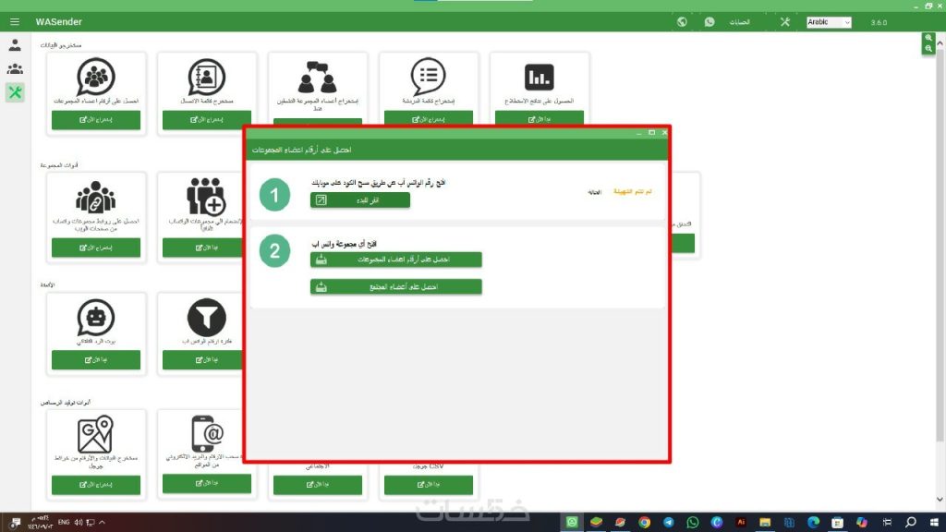Open Windows search from the taskbar
Screen dimensions: 946x532
click(x=910, y=523)
